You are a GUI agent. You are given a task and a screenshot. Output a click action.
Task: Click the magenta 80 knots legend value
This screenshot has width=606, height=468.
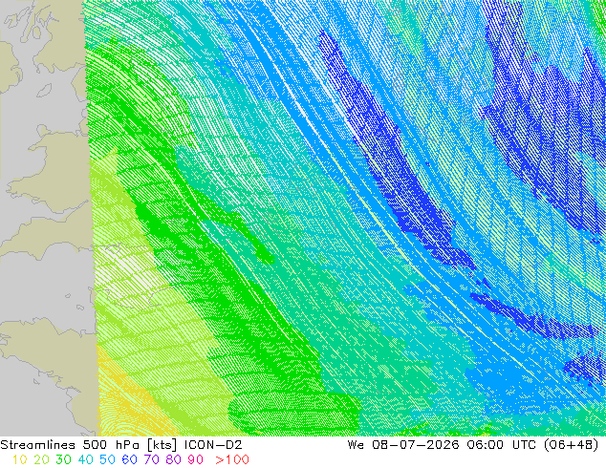point(174,460)
